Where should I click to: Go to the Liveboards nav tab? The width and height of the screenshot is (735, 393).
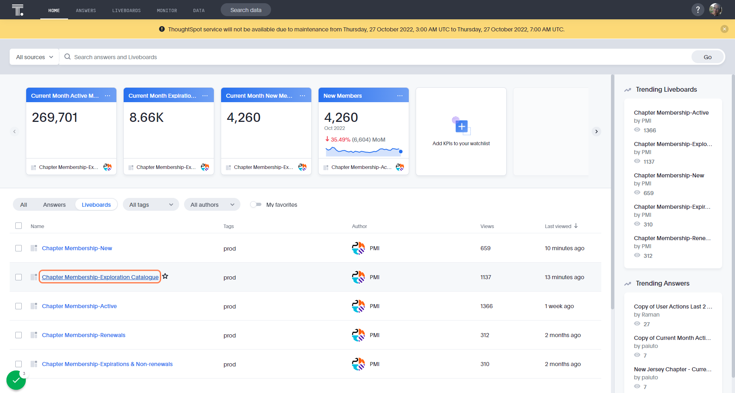tap(126, 10)
